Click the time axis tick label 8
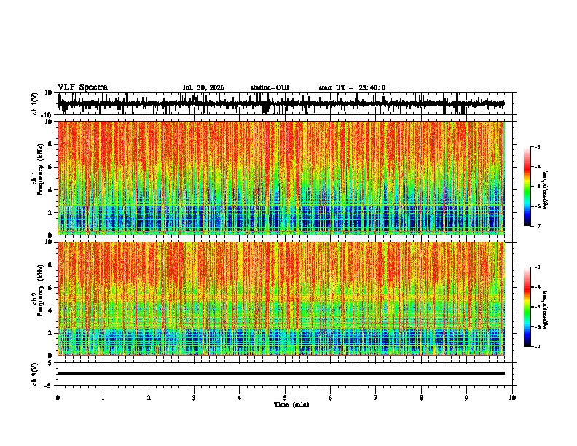 421,398
